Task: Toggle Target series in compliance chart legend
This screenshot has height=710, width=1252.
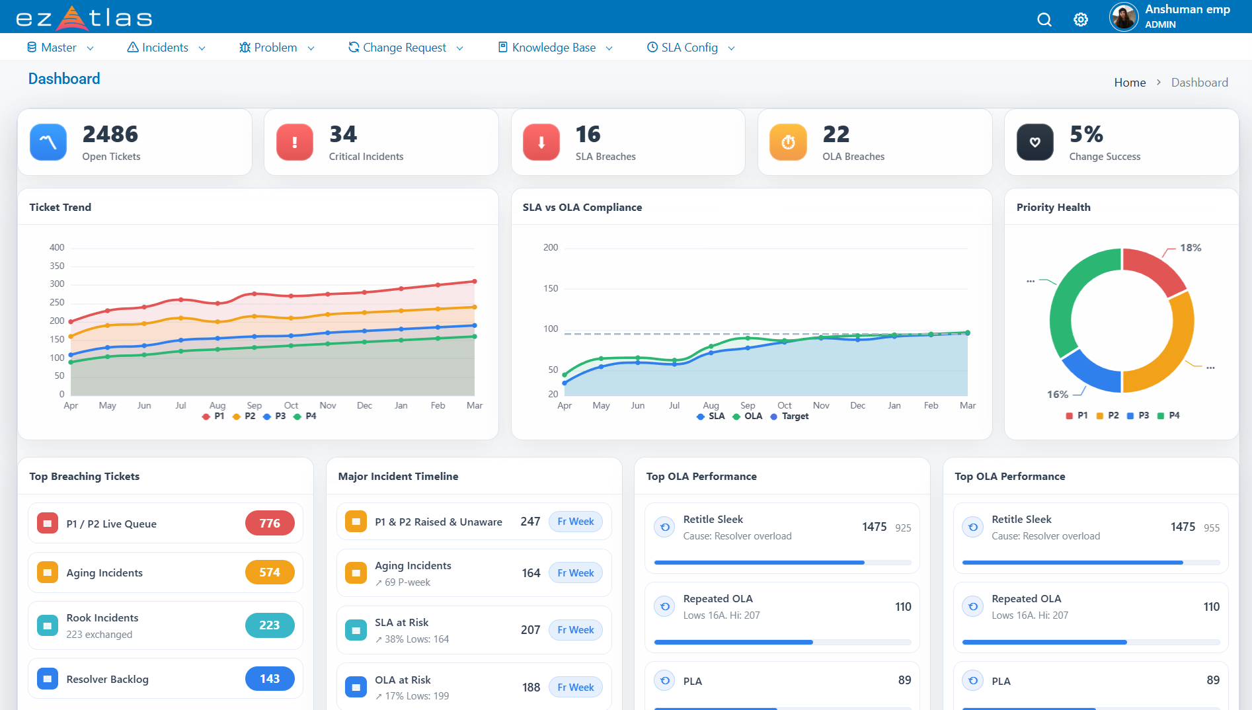Action: click(789, 416)
